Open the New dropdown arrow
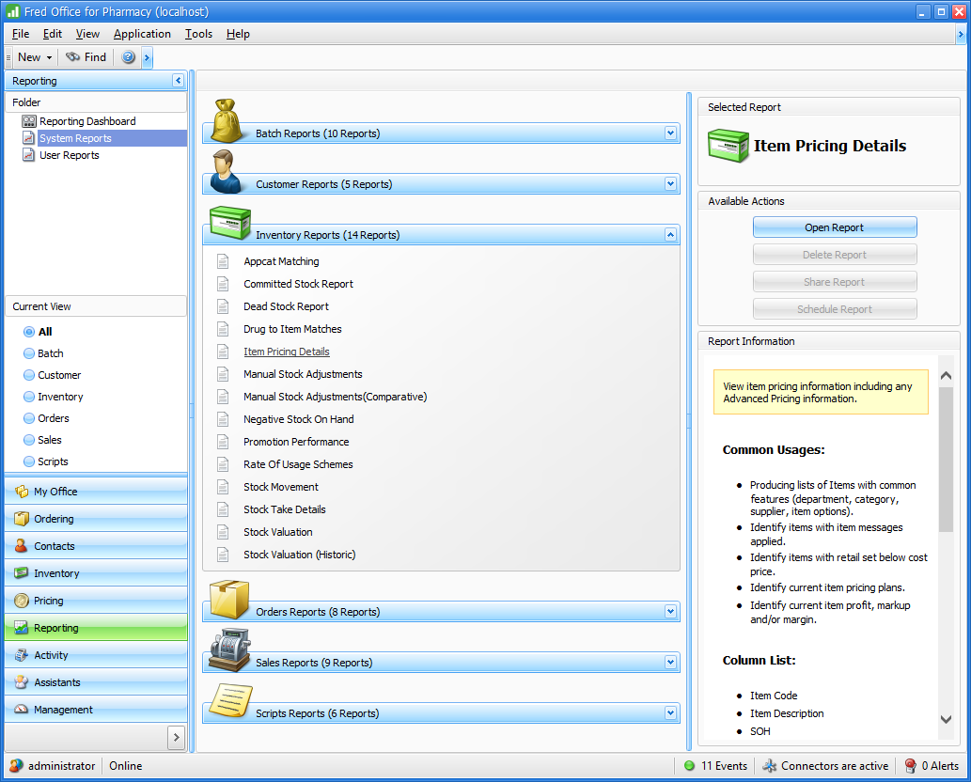Viewport: 971px width, 782px height. [49, 57]
